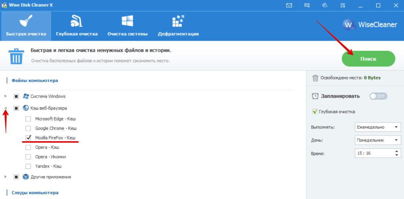The height and width of the screenshot is (199, 404).
Task: Check Yandex - Кэш
Action: point(28,166)
